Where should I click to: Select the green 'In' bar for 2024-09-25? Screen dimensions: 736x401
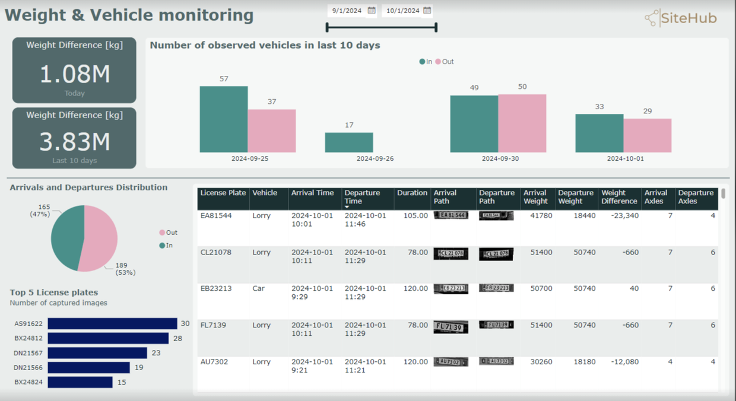pos(224,119)
